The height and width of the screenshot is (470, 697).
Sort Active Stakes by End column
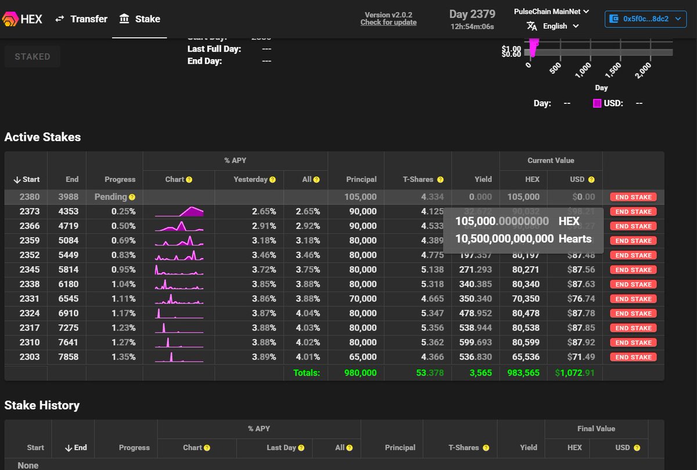click(72, 179)
